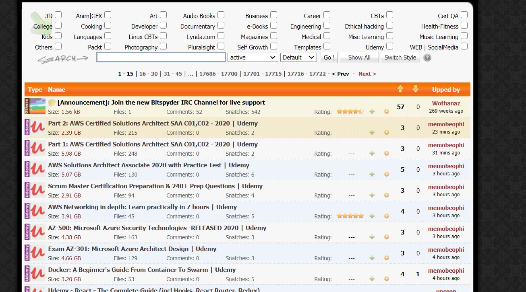The height and width of the screenshot is (292, 526).
Task: Click the green plus icon for Part 1 AWS
Action: point(372,153)
